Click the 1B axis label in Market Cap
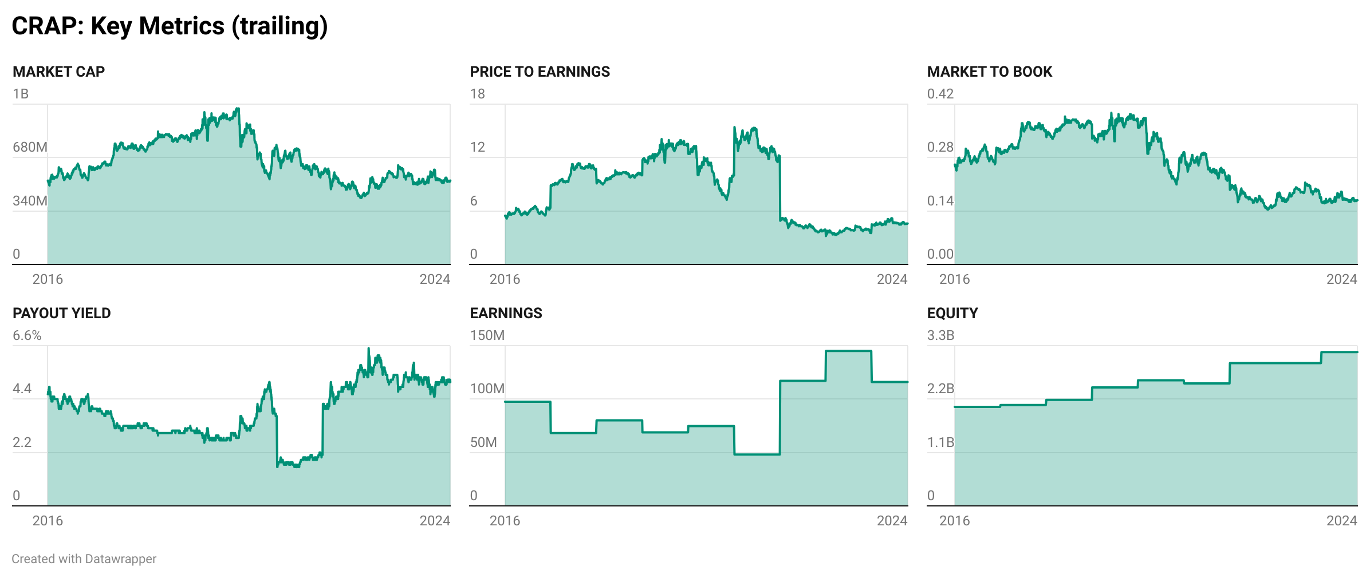The image size is (1370, 578). 21,94
